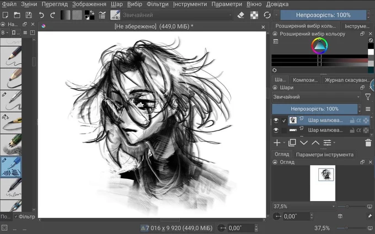The image size is (375, 234).
Task: Add a new layer with the plus button
Action: click(x=277, y=143)
